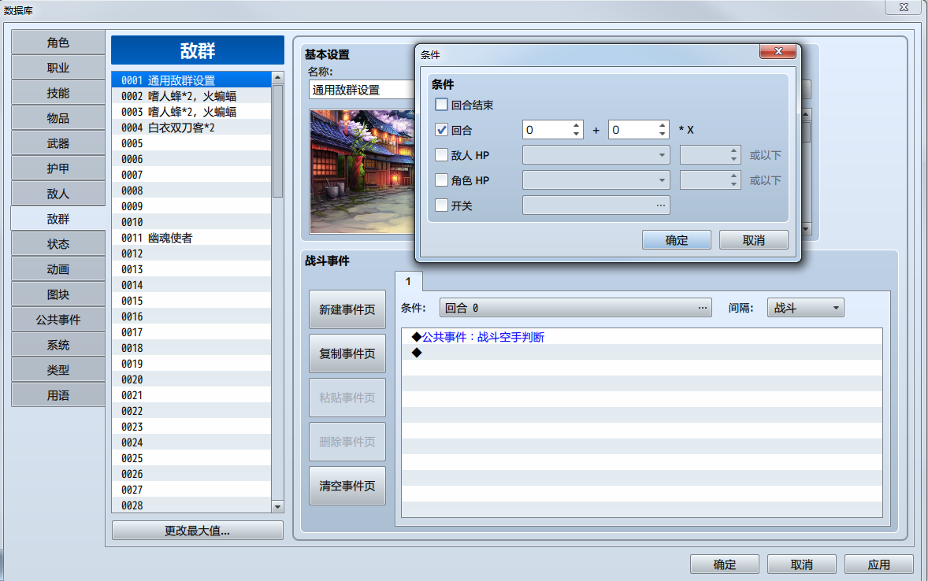Click 取消 in the 条件 dialog
The image size is (928, 581).
[753, 240]
